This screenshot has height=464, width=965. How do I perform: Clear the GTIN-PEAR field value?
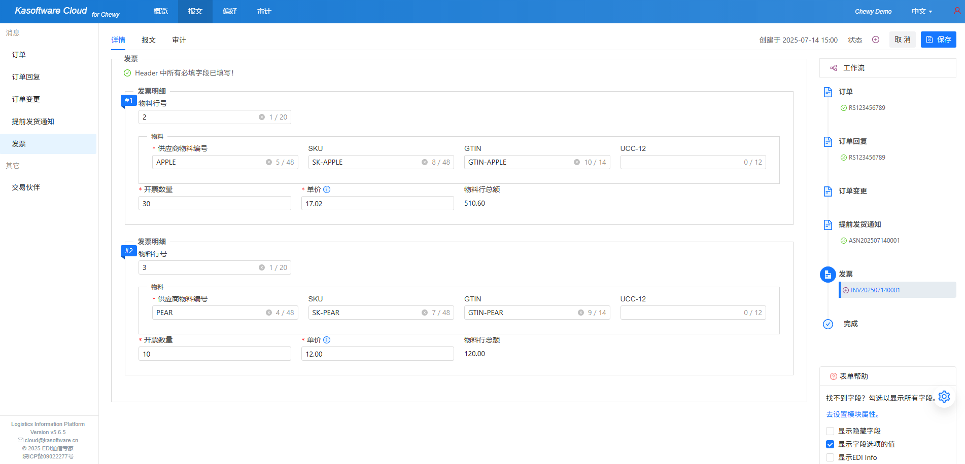click(580, 313)
